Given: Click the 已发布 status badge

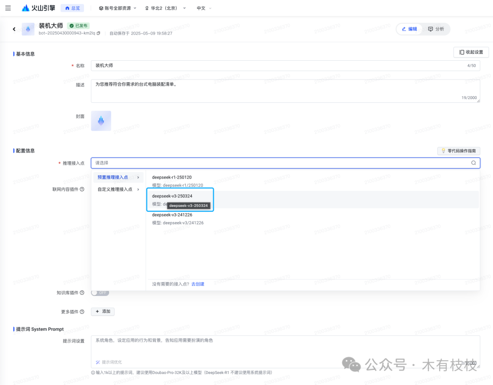Looking at the screenshot, I should point(79,26).
